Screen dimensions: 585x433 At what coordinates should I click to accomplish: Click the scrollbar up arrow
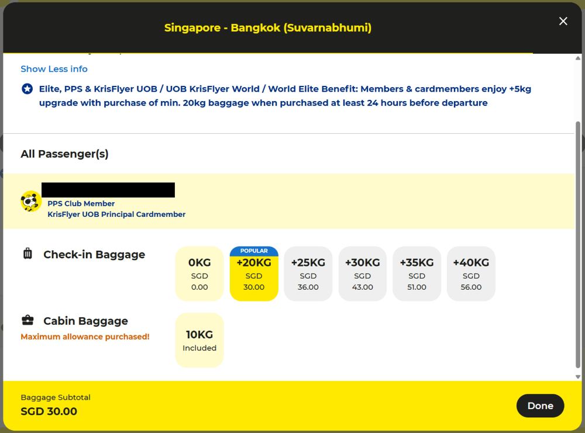pyautogui.click(x=579, y=58)
